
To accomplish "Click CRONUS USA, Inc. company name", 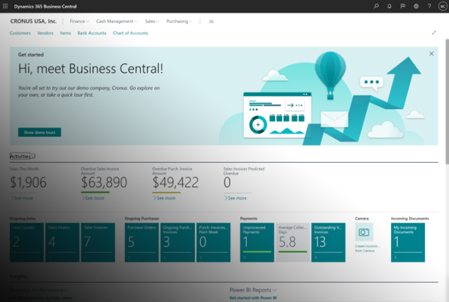I will click(34, 21).
